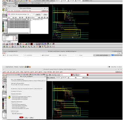The width and height of the screenshot is (123, 120).
Task: Toggle Valid checkbox in upper Layers panel
Action: [3, 6]
